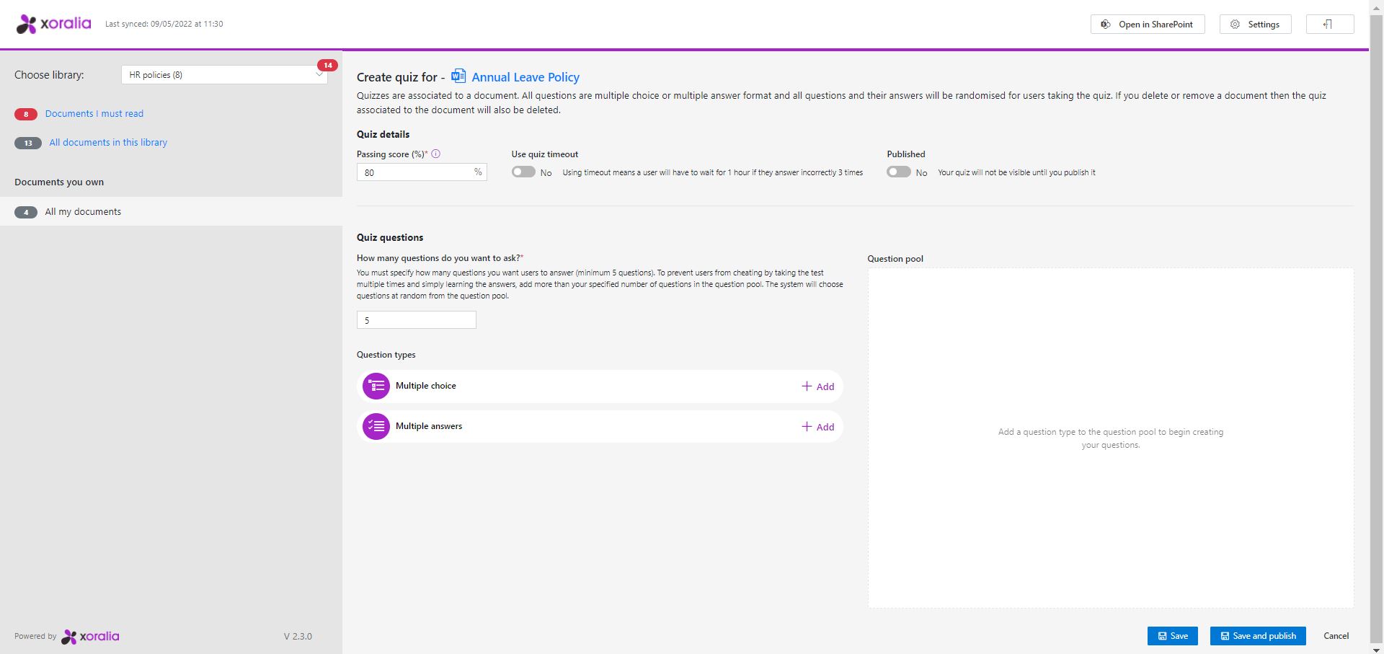This screenshot has width=1384, height=654.
Task: Click the xoralia logo in the header
Action: [x=54, y=24]
